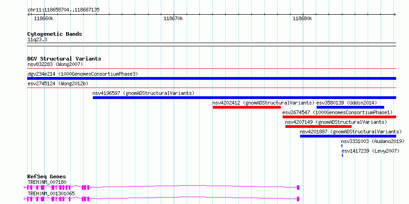Click the TREH|NM_007180 gene label
Image resolution: width=409 pixels, height=204 pixels.
pos(47,182)
